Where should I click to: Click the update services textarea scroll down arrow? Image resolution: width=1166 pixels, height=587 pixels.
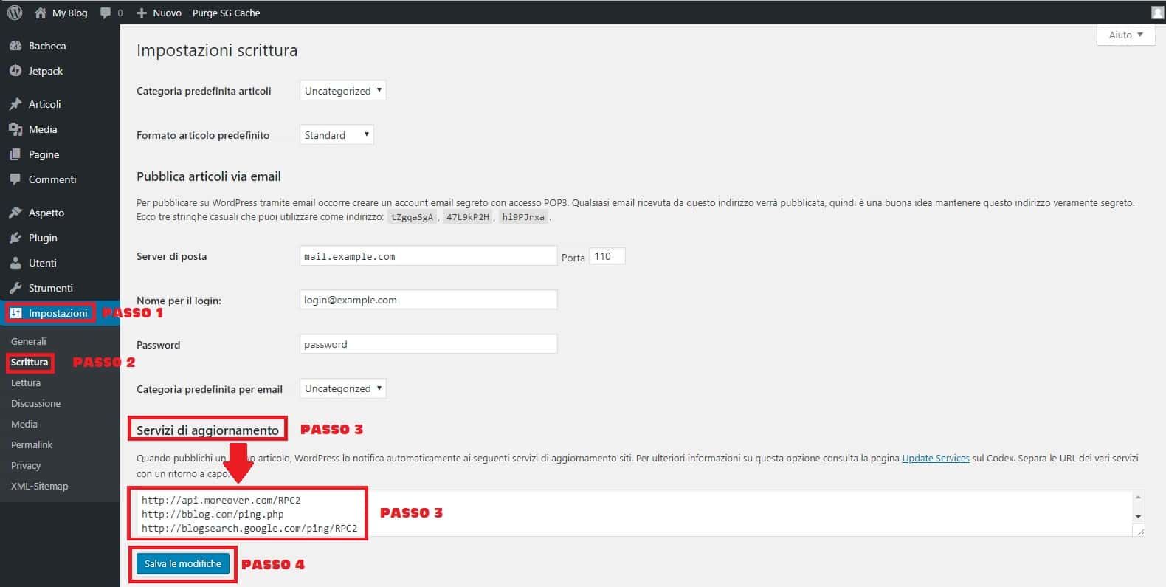pos(1138,516)
